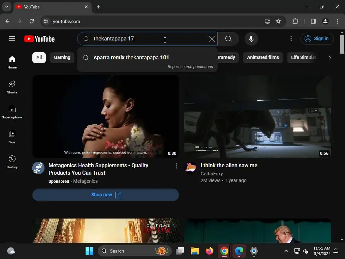Click Report search predictions link

(190, 67)
